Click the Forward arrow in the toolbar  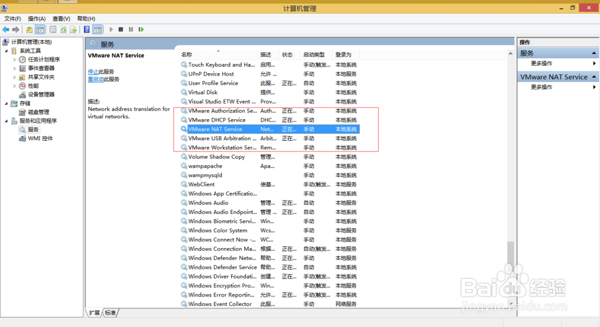tap(16, 29)
